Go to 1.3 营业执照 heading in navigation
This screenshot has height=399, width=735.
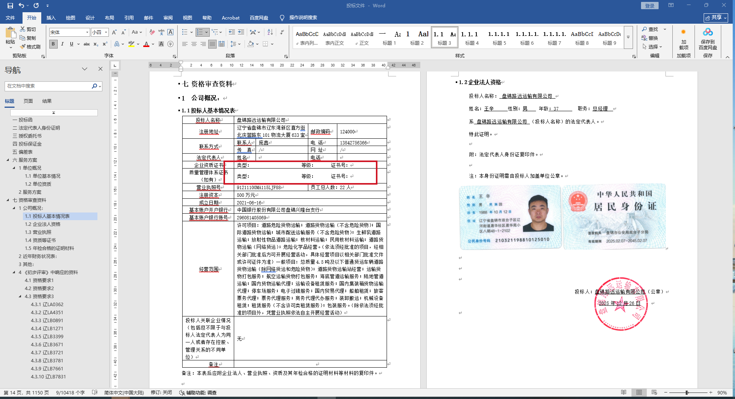[x=38, y=232]
